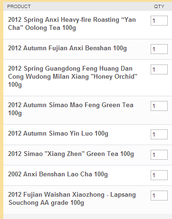Click the PRODUCT column header

coord(19,7)
